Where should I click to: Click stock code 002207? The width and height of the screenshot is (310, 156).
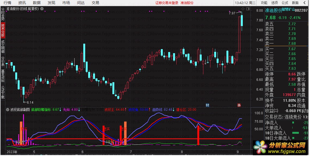point(302,10)
